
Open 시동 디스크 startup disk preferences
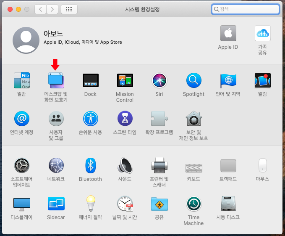point(228,204)
